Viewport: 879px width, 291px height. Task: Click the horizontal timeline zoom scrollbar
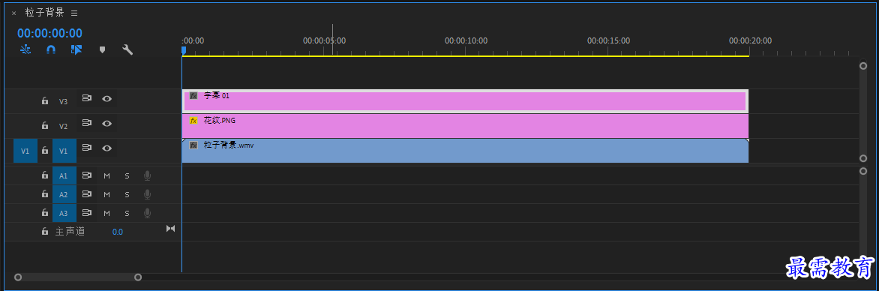(78, 277)
